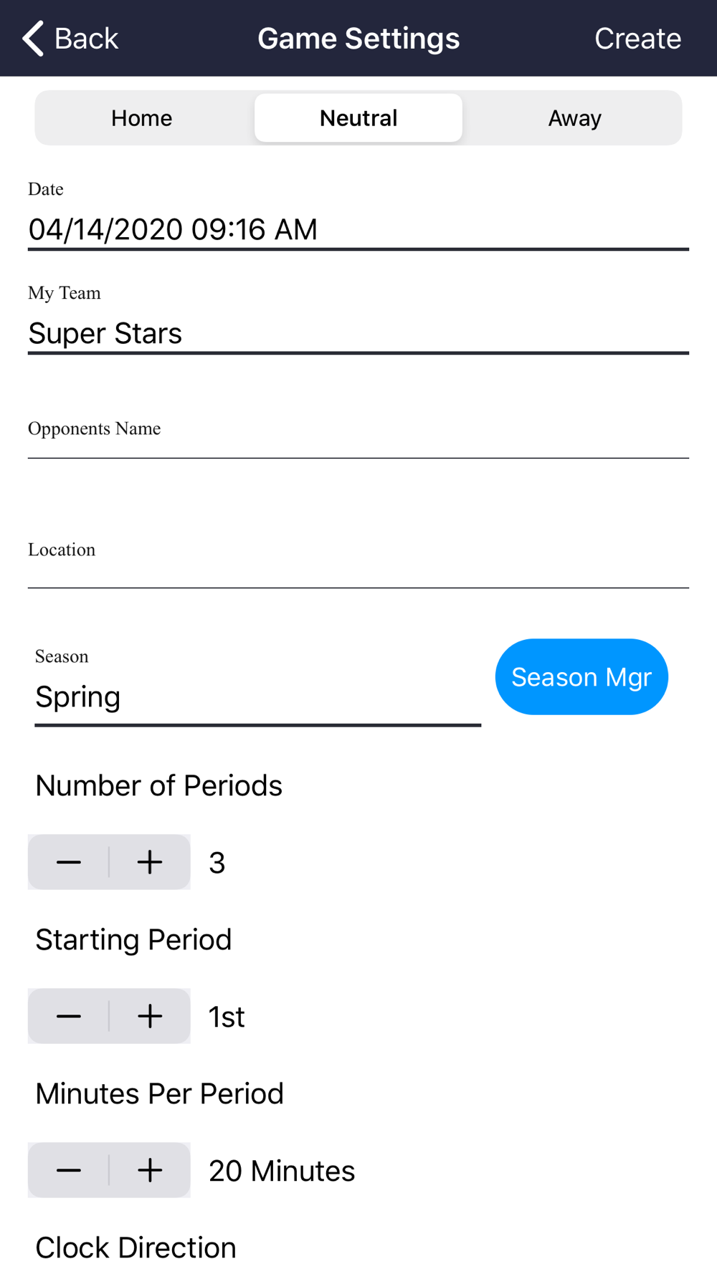Tap the Game Settings title
The width and height of the screenshot is (717, 1274).
tap(358, 38)
